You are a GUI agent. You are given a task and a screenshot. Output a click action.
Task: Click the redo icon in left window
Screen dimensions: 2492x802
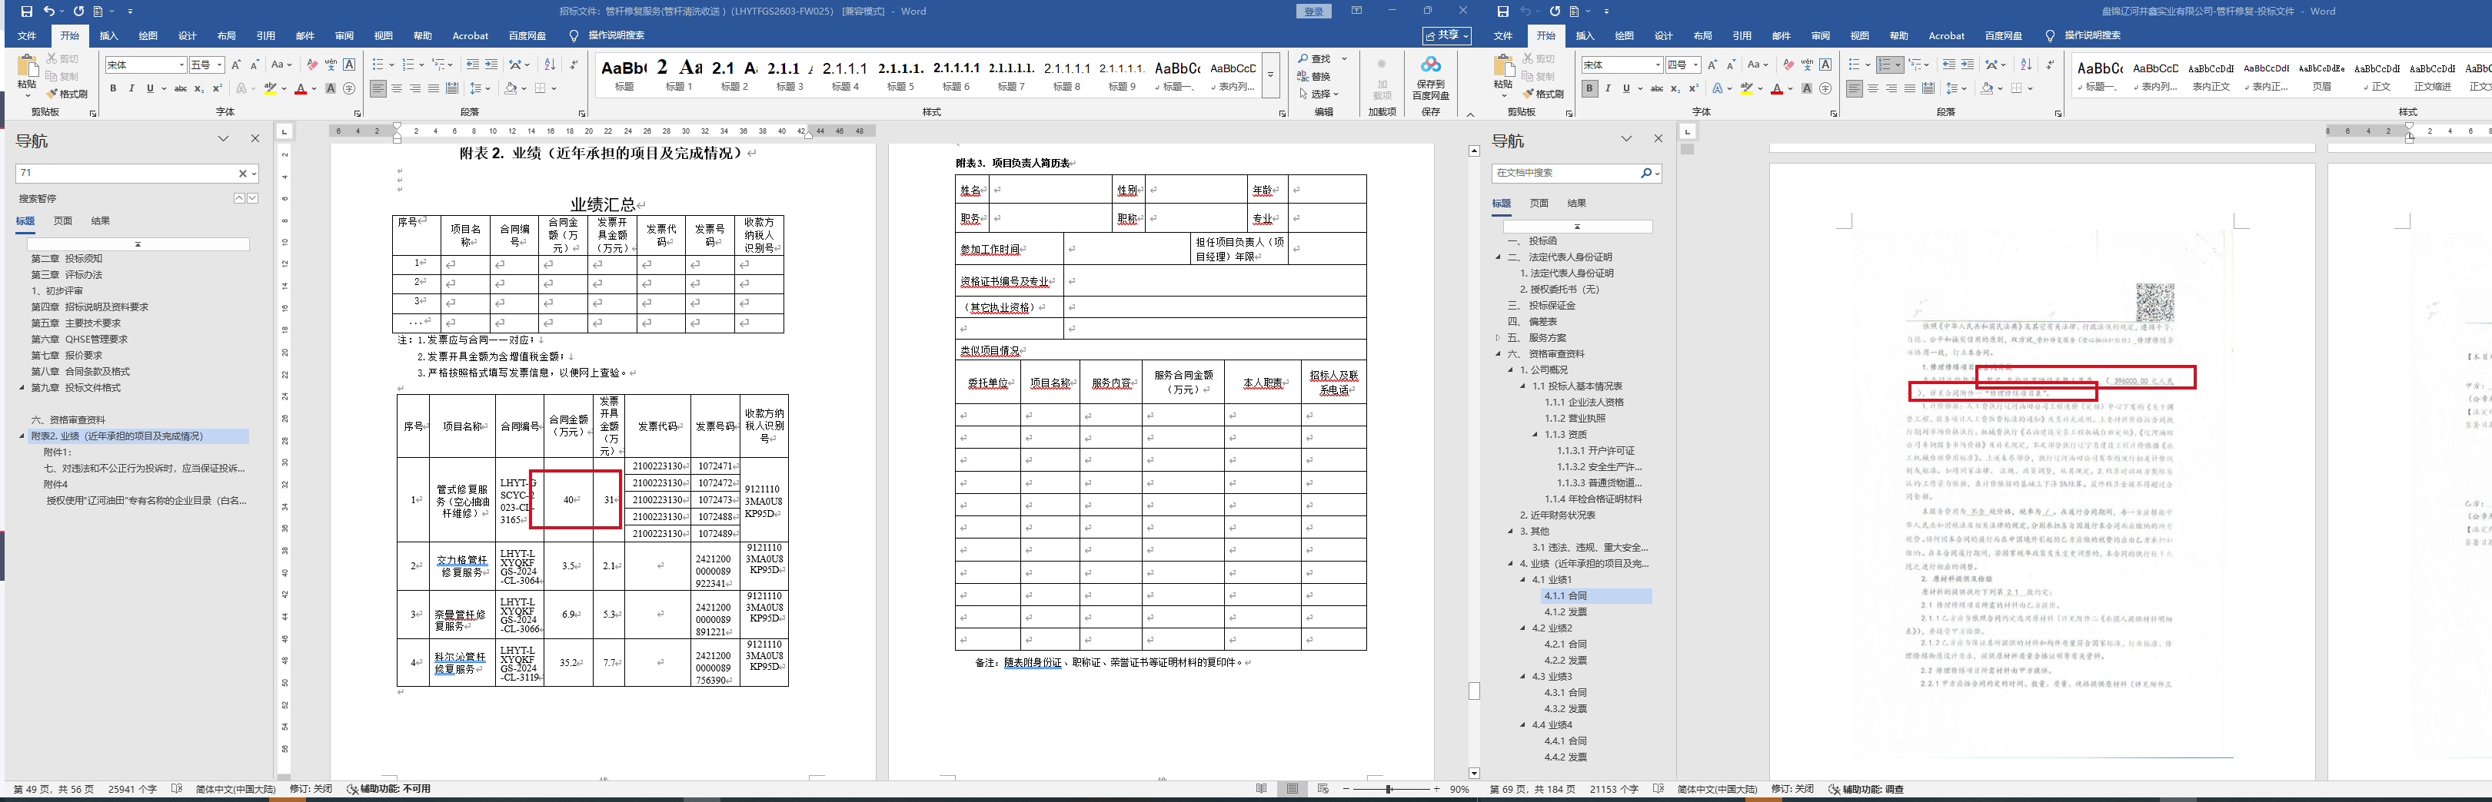pyautogui.click(x=79, y=12)
